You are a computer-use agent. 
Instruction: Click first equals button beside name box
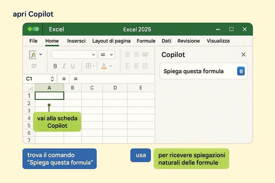64,79
